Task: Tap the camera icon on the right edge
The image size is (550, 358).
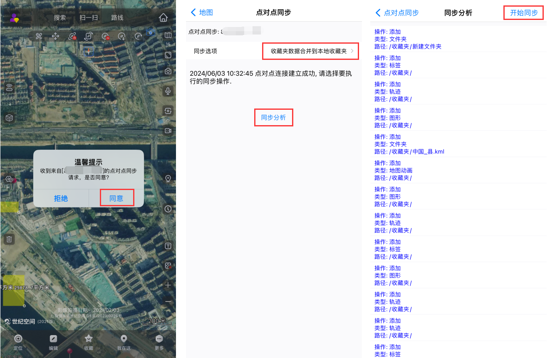Action: tap(168, 71)
